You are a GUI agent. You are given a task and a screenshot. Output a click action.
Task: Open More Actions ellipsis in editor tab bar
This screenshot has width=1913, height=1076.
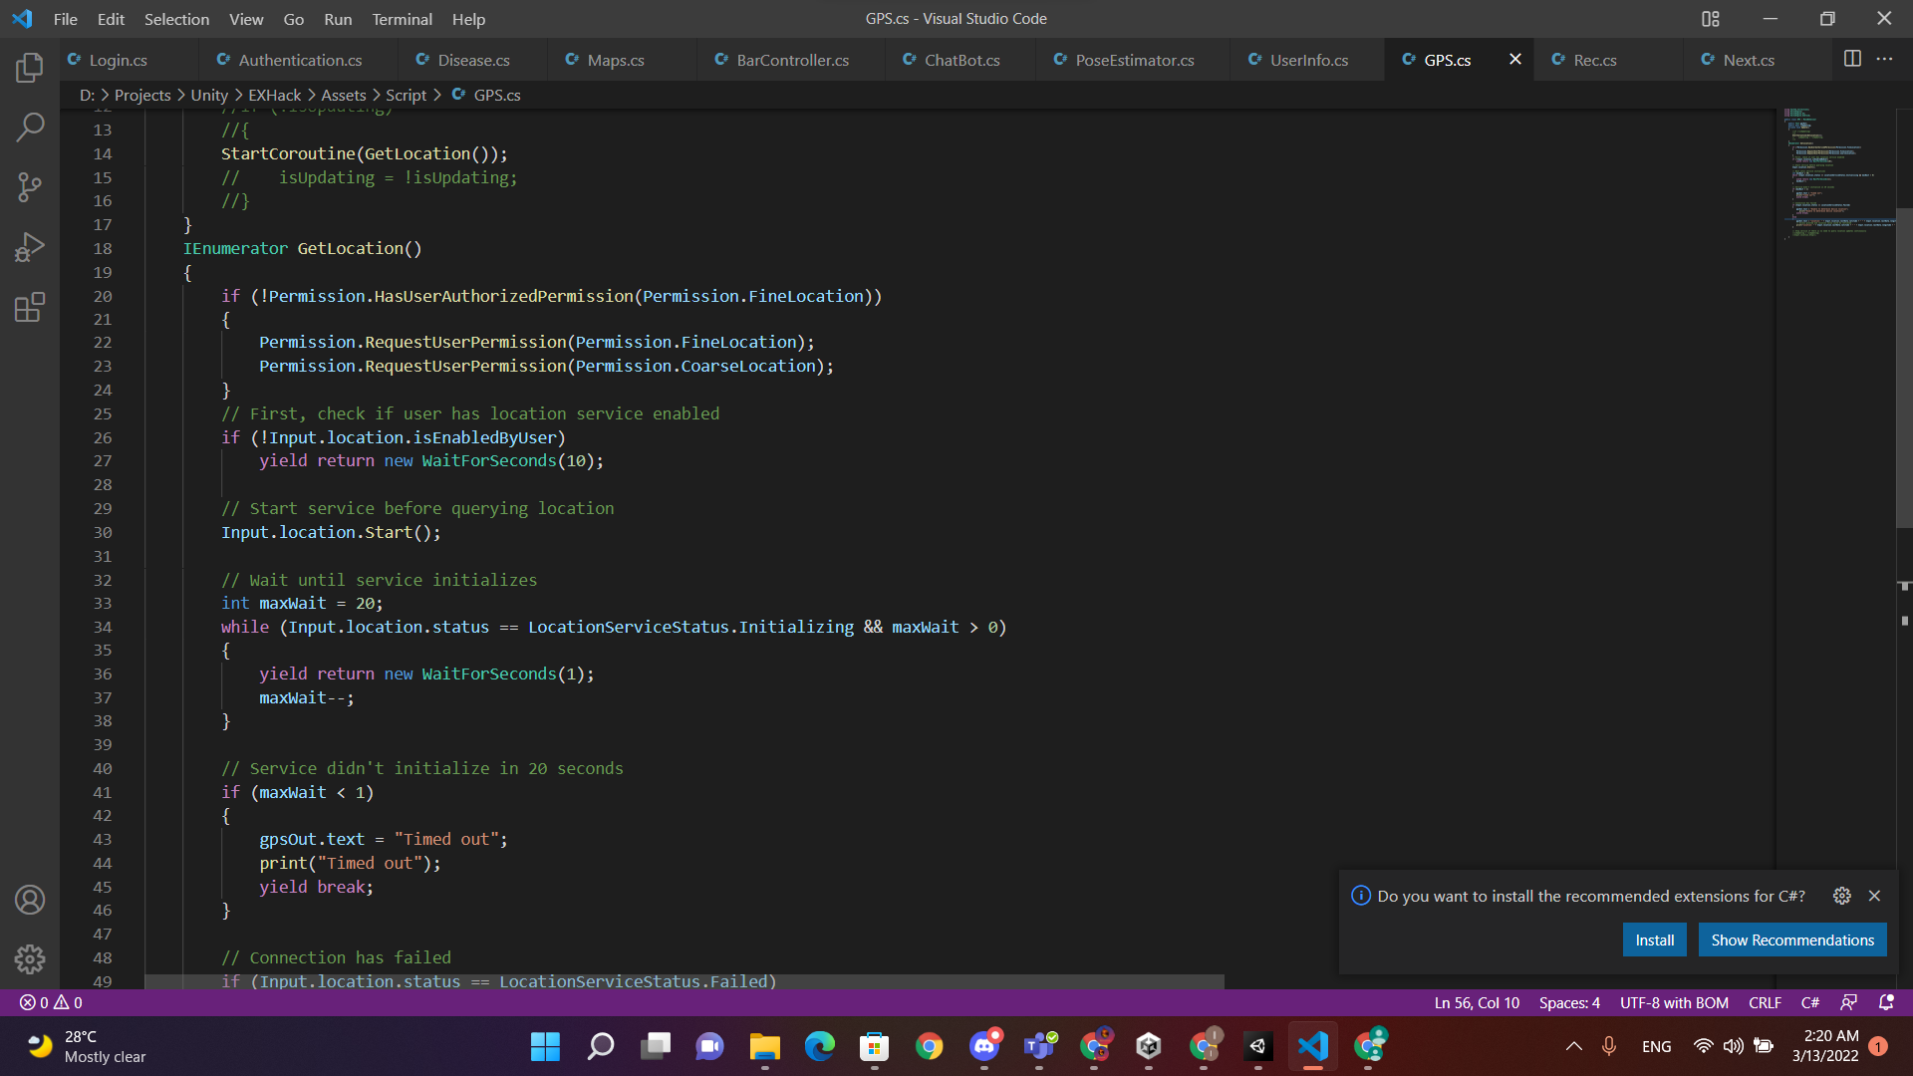pyautogui.click(x=1884, y=59)
